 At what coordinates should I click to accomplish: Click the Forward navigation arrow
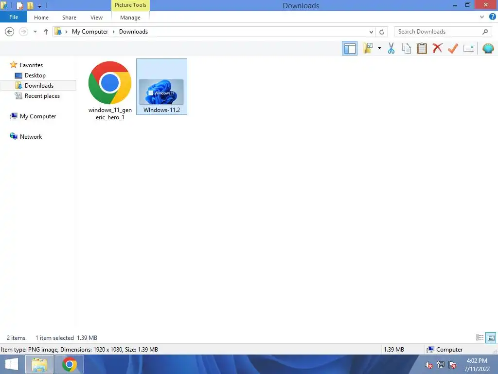point(23,32)
